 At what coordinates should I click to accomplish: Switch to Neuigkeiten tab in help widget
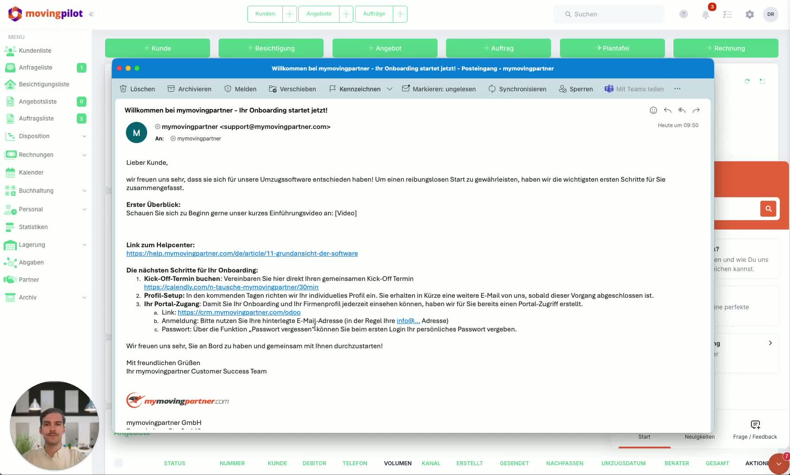click(700, 437)
